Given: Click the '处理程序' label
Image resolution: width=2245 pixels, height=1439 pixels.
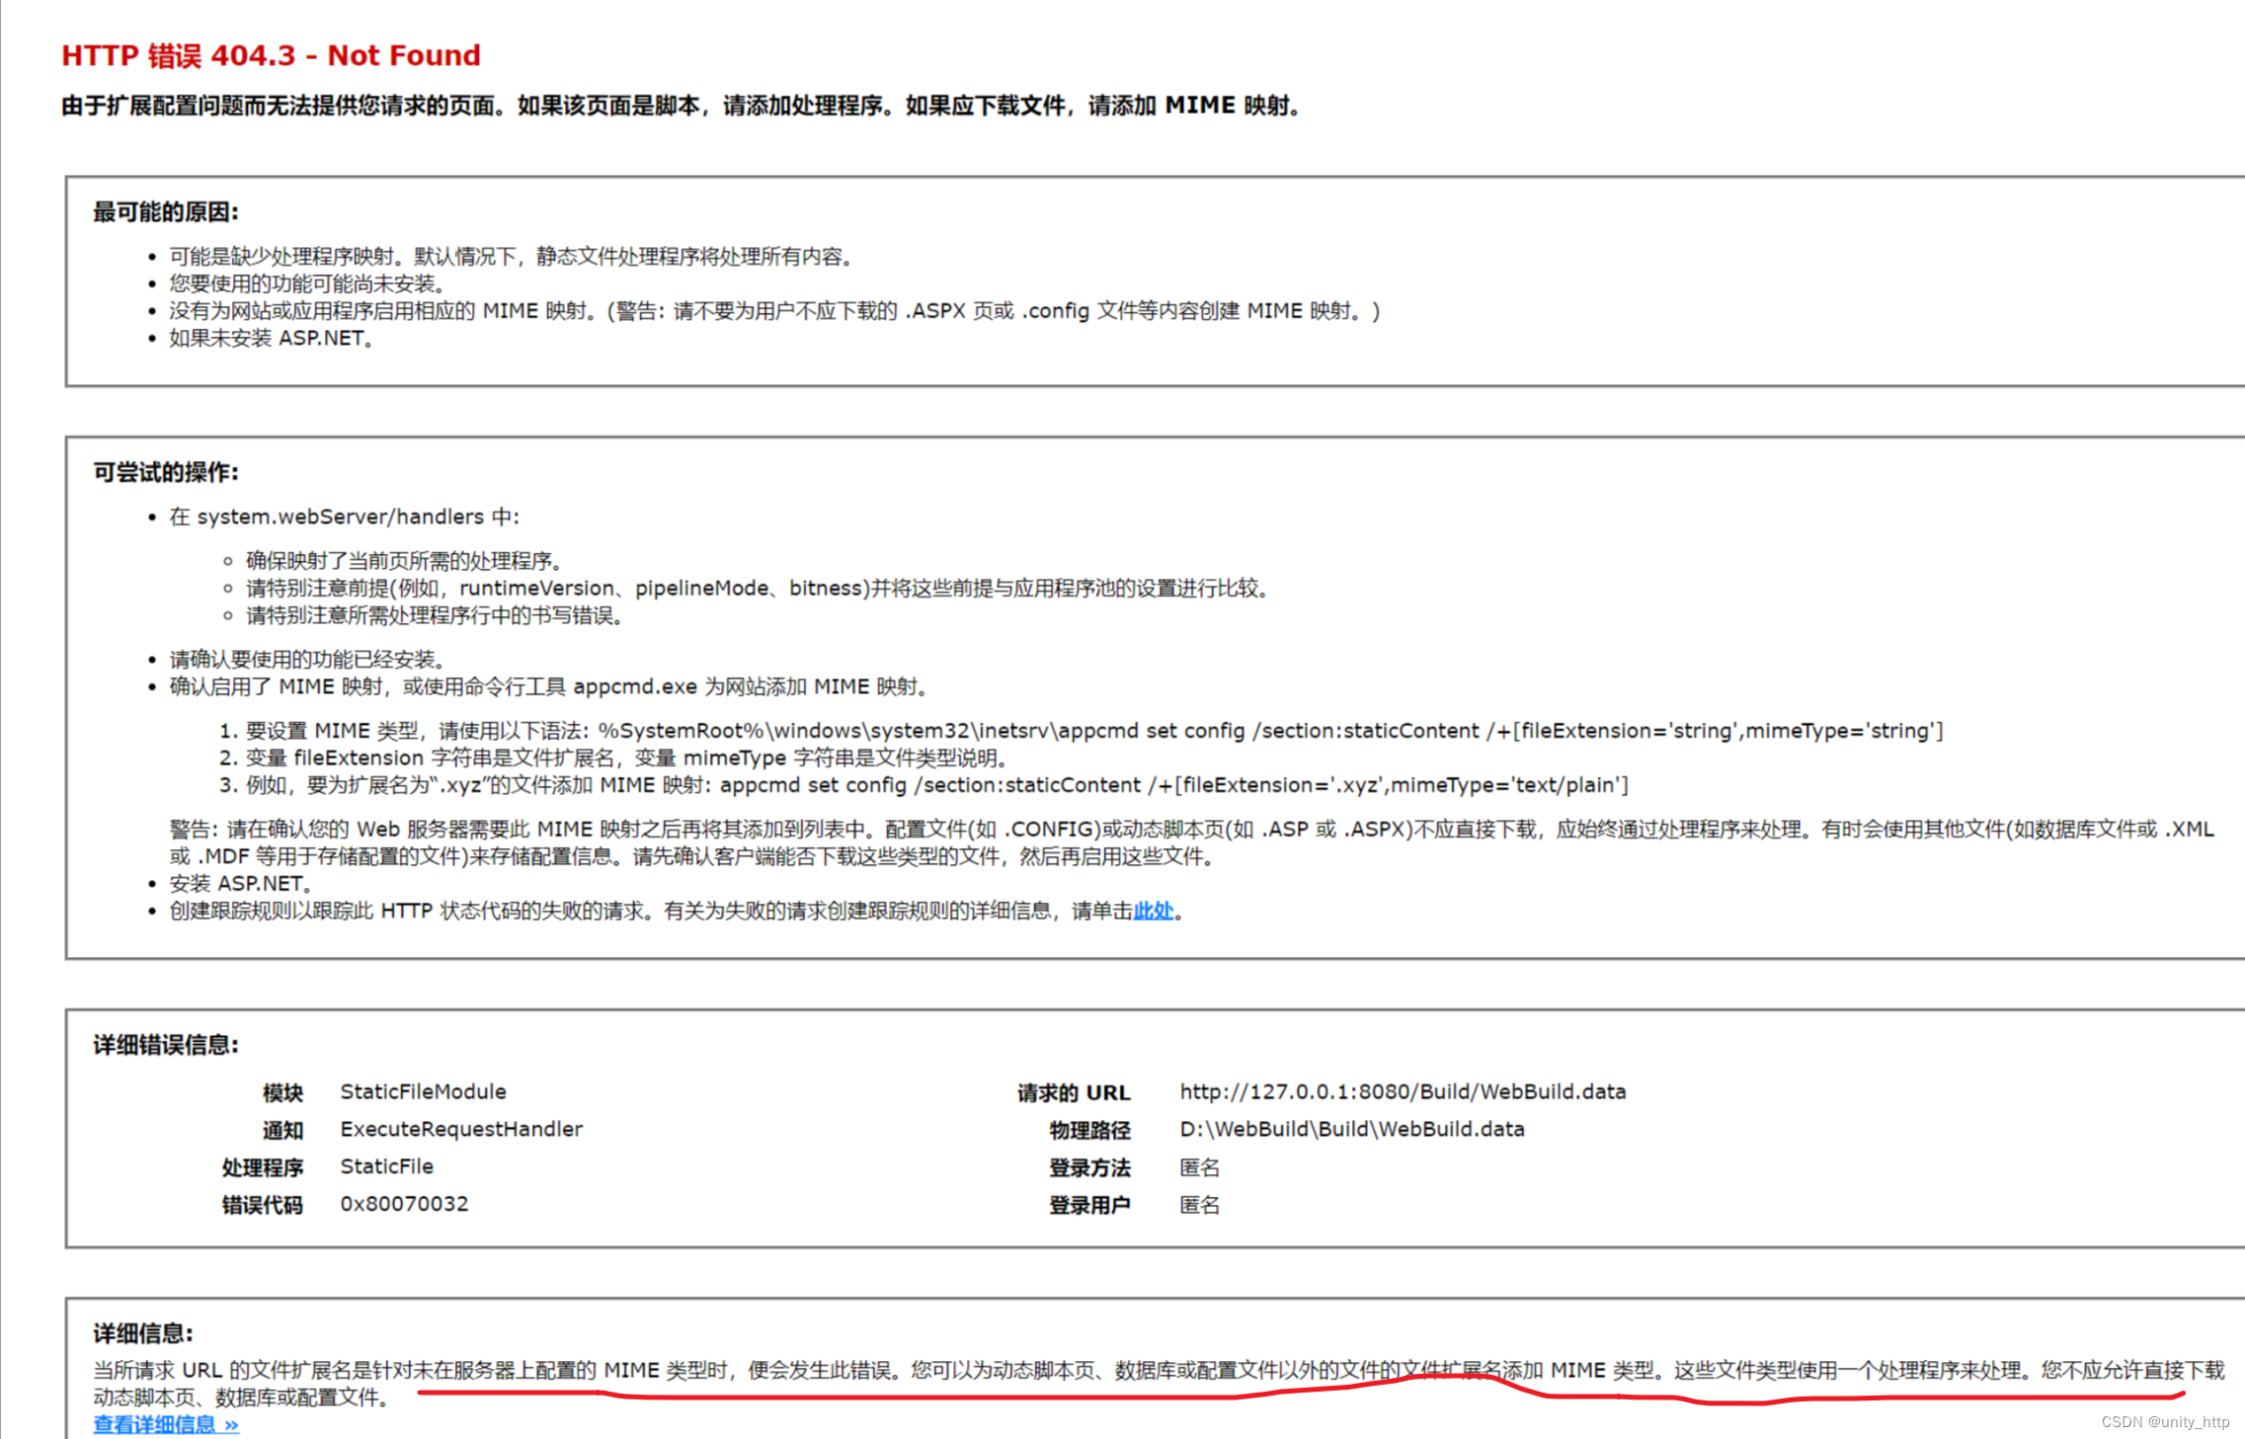Looking at the screenshot, I should click(x=262, y=1167).
